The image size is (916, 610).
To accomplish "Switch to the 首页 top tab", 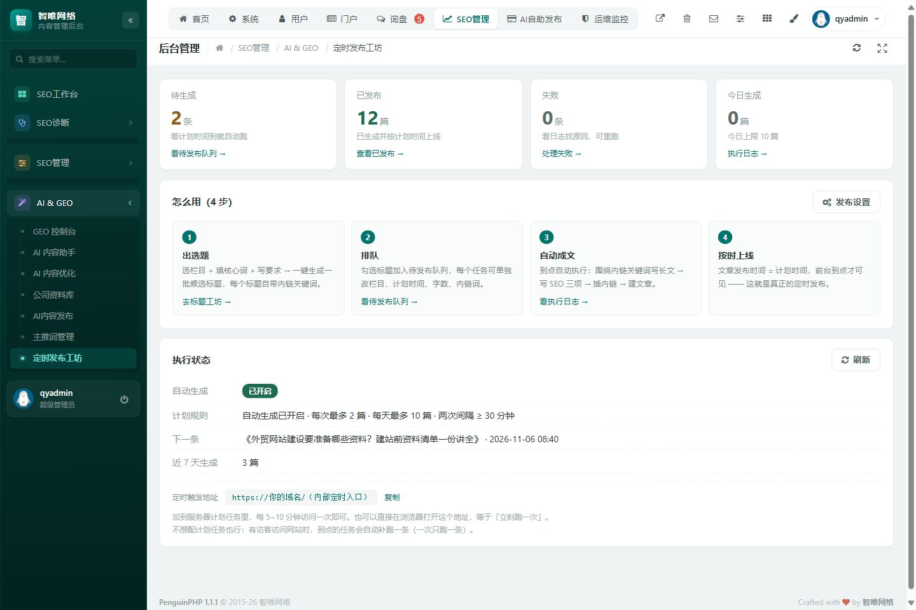I will click(194, 19).
